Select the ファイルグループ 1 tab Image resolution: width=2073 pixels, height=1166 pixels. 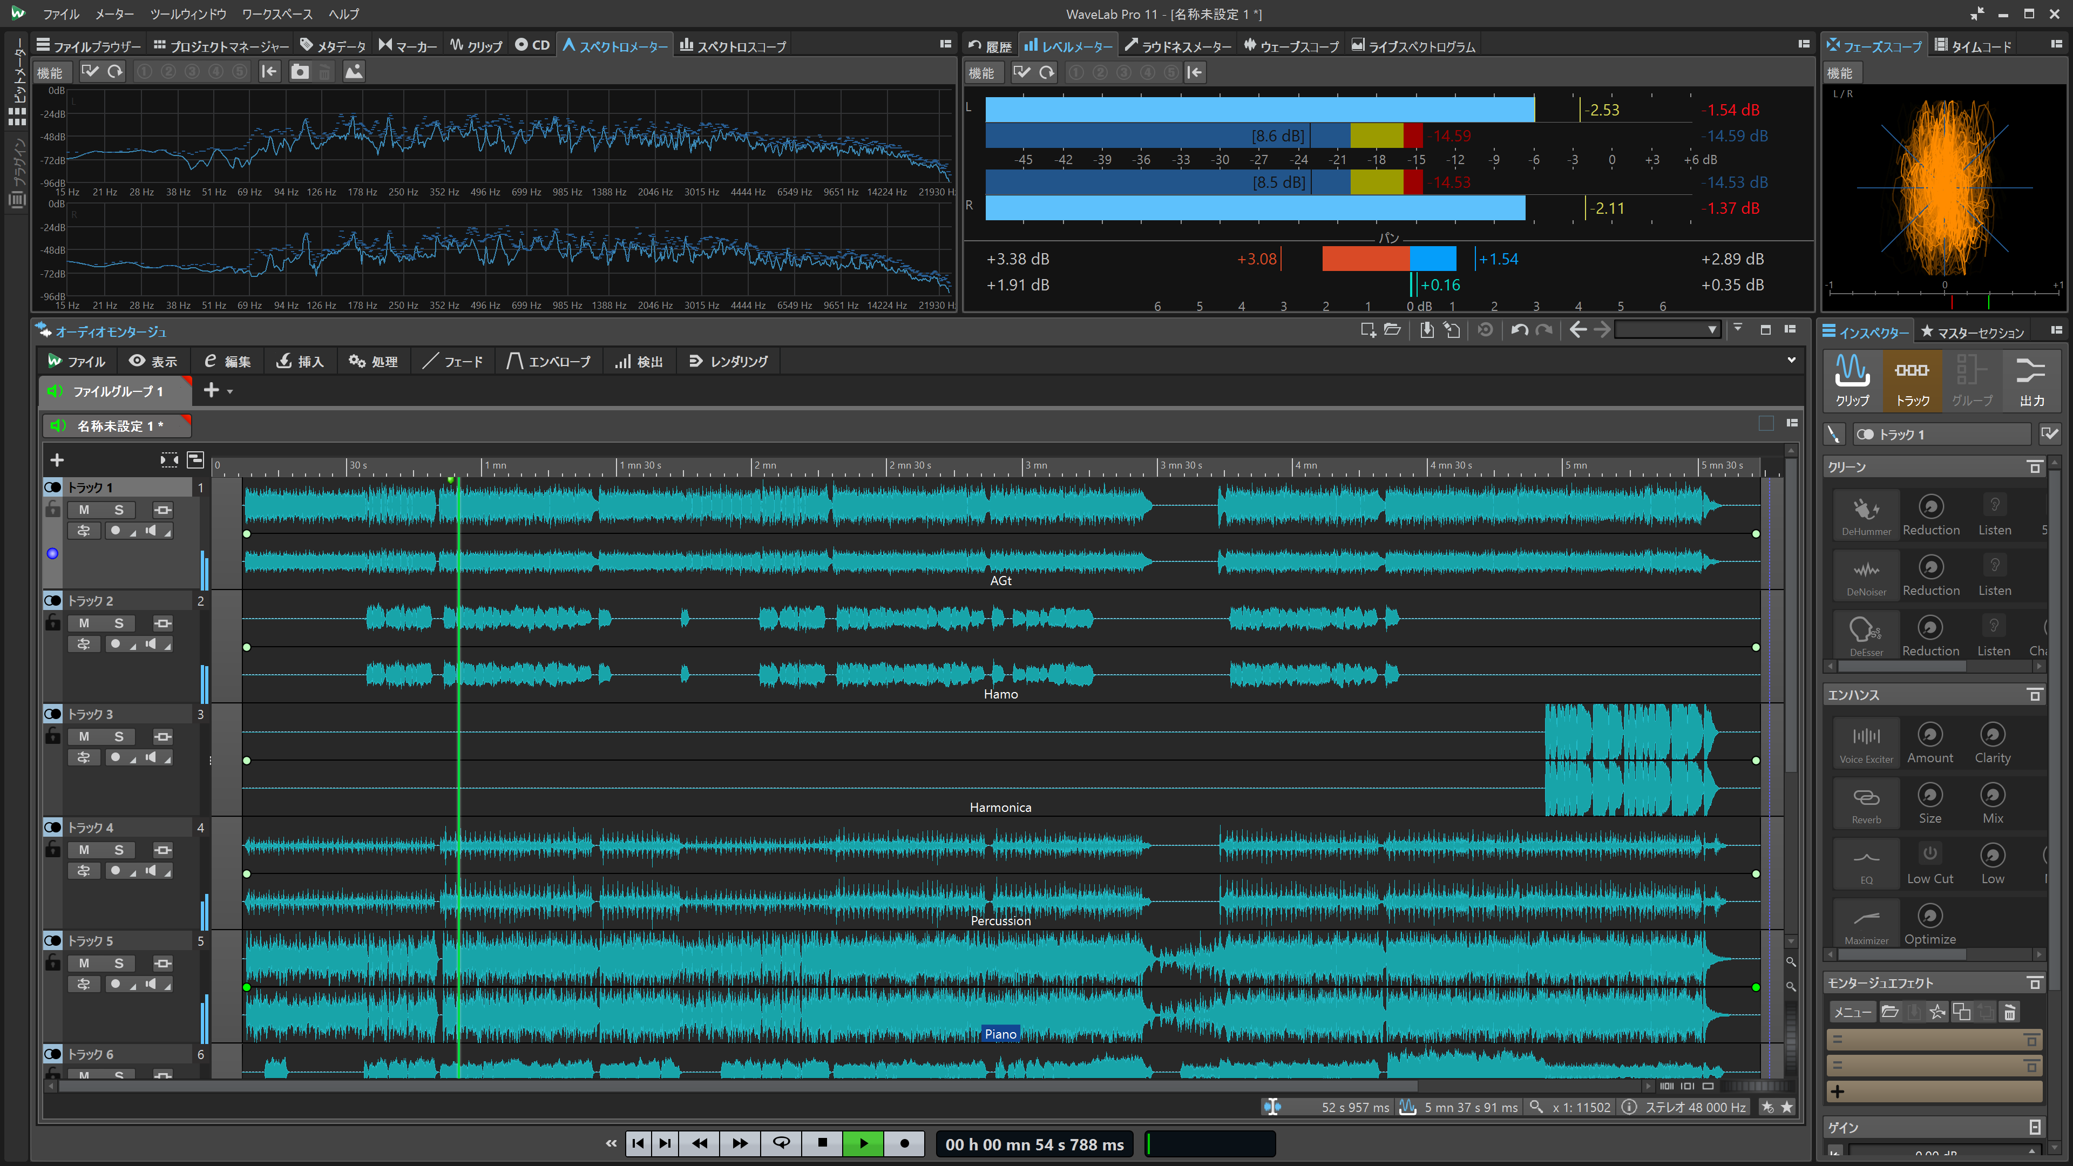point(115,392)
